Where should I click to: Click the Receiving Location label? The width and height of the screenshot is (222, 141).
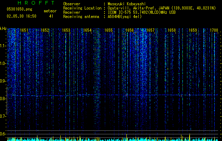(x=82, y=8)
